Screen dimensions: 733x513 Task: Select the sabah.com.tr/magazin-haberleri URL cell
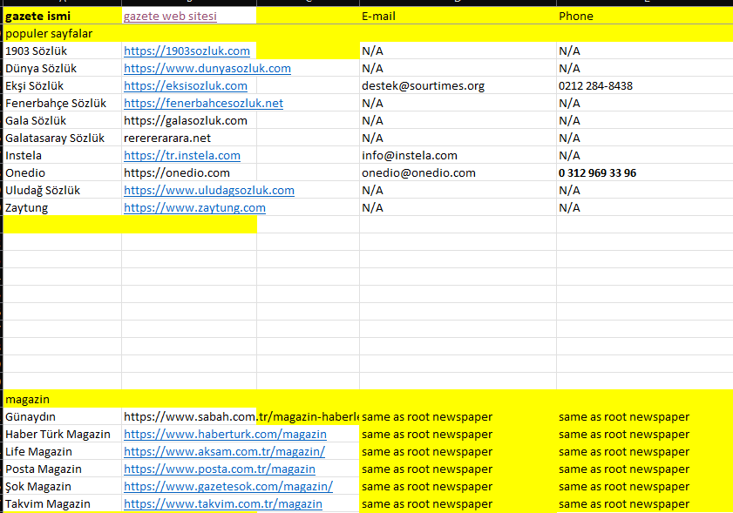(x=189, y=416)
